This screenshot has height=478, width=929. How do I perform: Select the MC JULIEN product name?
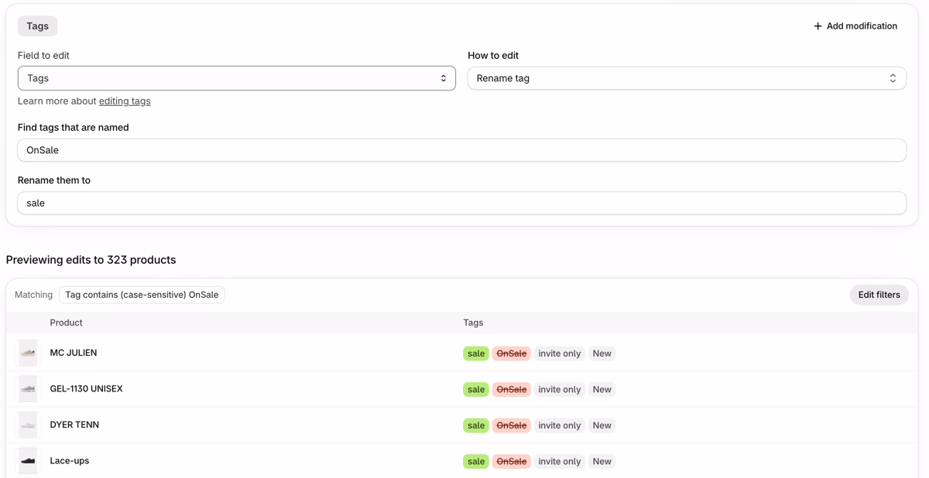pos(74,353)
